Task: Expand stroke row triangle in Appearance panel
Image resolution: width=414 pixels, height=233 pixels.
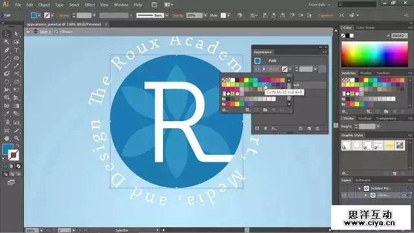Action: coord(264,69)
